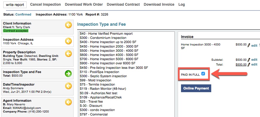Click yellow arrow beside Date/Time/Inspector

click(x=68, y=86)
